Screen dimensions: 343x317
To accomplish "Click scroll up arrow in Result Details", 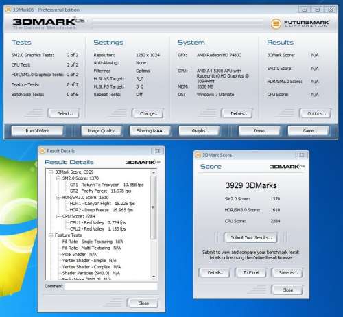I will tap(154, 172).
